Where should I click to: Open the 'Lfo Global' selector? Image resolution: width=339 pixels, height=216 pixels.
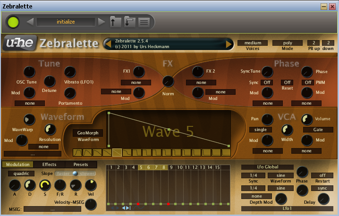pos(267,167)
